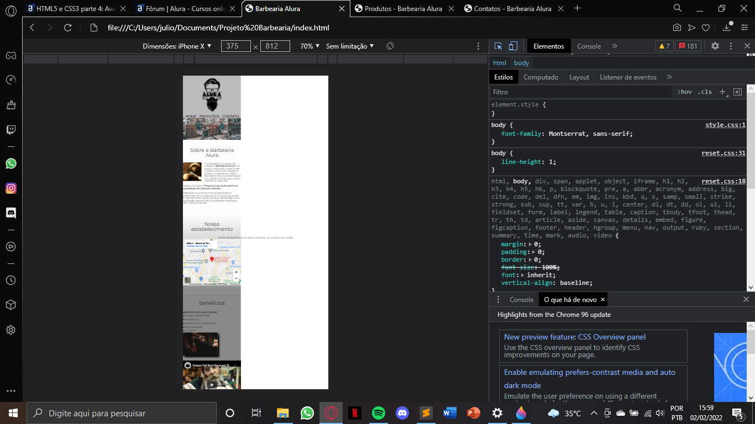
Task: Open DevTools customize three-dots menu
Action: tap(731, 46)
